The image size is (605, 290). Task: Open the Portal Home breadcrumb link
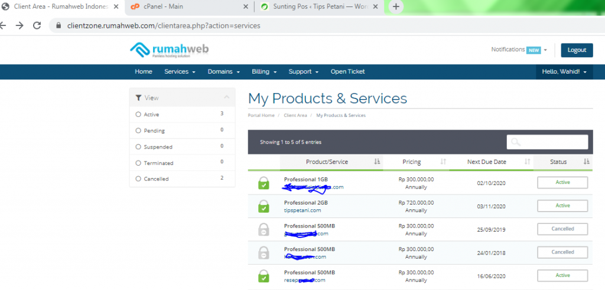(261, 115)
